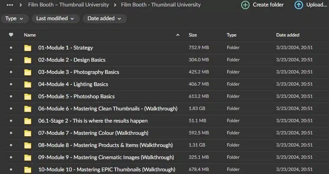Click folder icon of 09-Module 9 Cinematic Images
This screenshot has height=174, width=329.
point(28,158)
